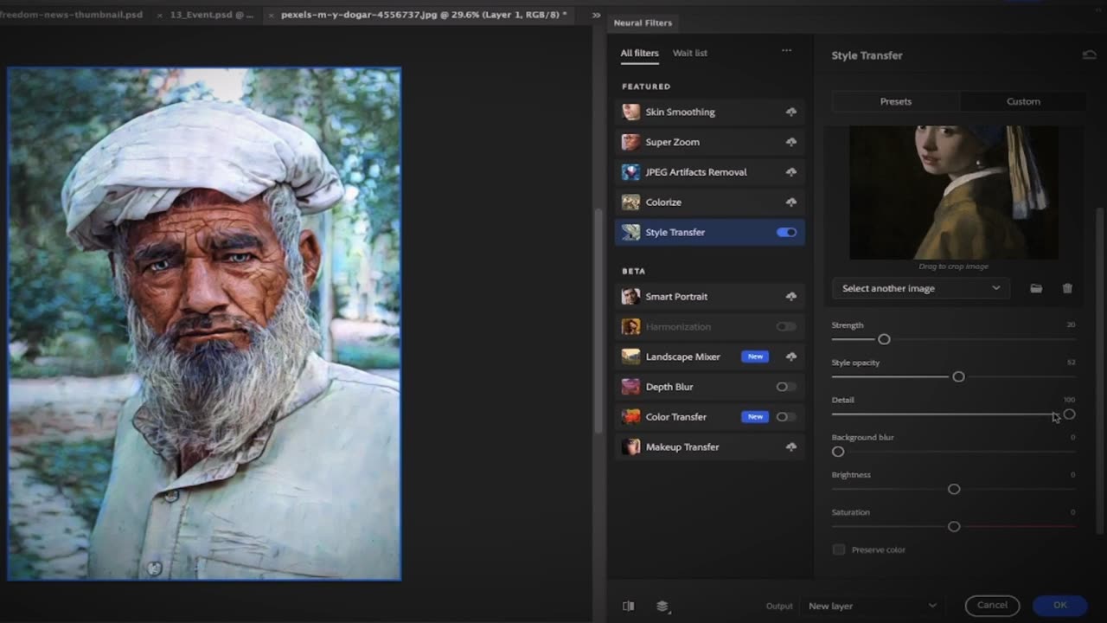This screenshot has height=623, width=1107.
Task: Browse for a style image with folder icon
Action: 1036,288
